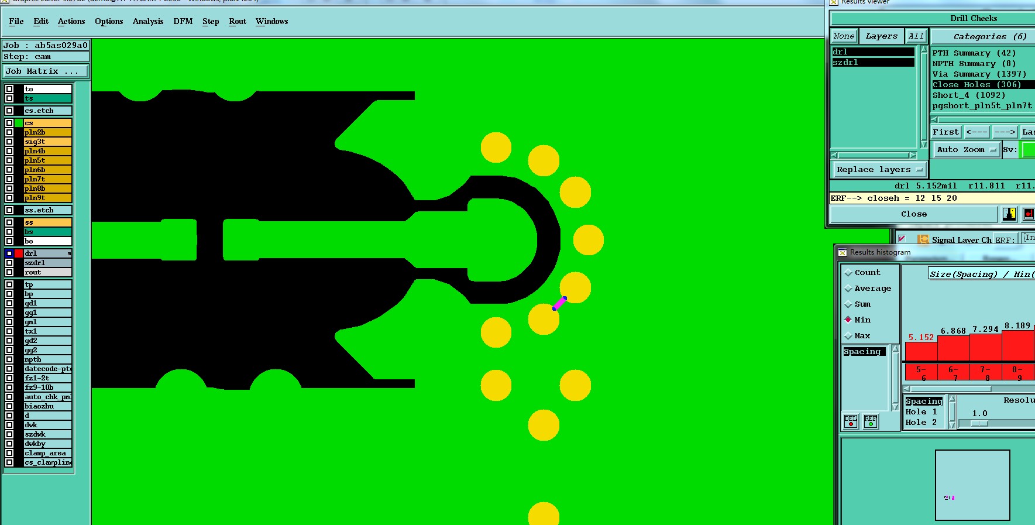Toggle the drl layer checkbox
This screenshot has height=525, width=1035.
[x=9, y=253]
